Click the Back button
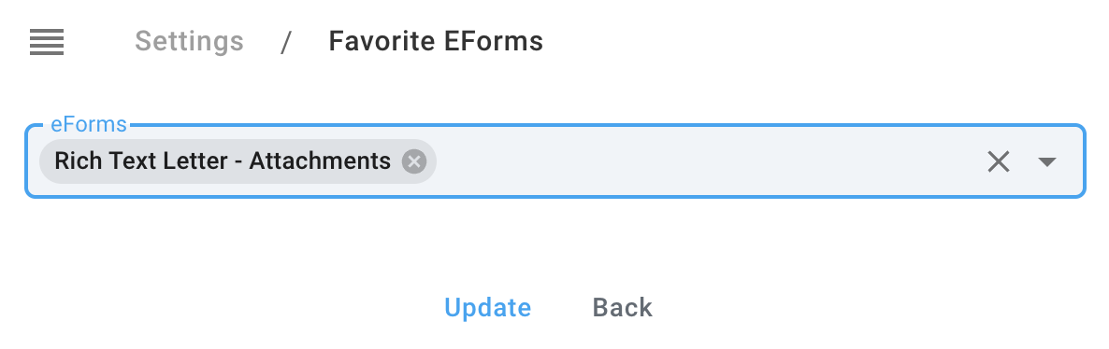 [623, 307]
